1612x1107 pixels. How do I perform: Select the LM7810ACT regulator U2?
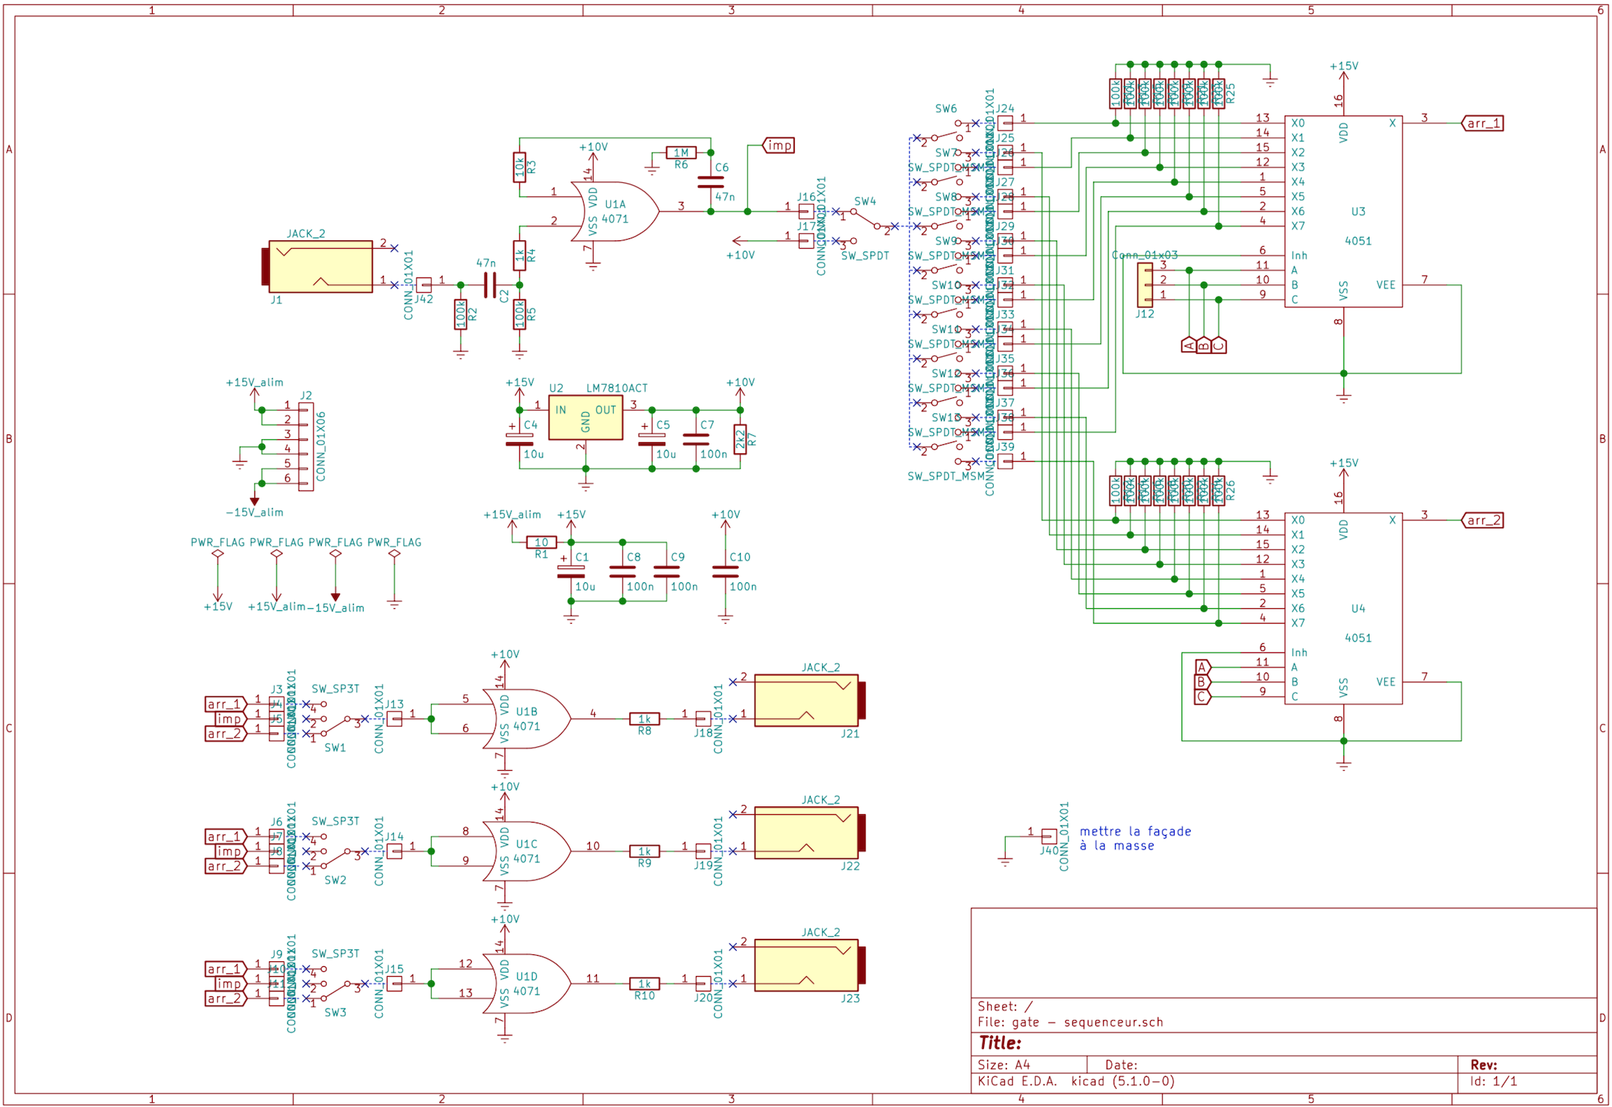(x=585, y=418)
